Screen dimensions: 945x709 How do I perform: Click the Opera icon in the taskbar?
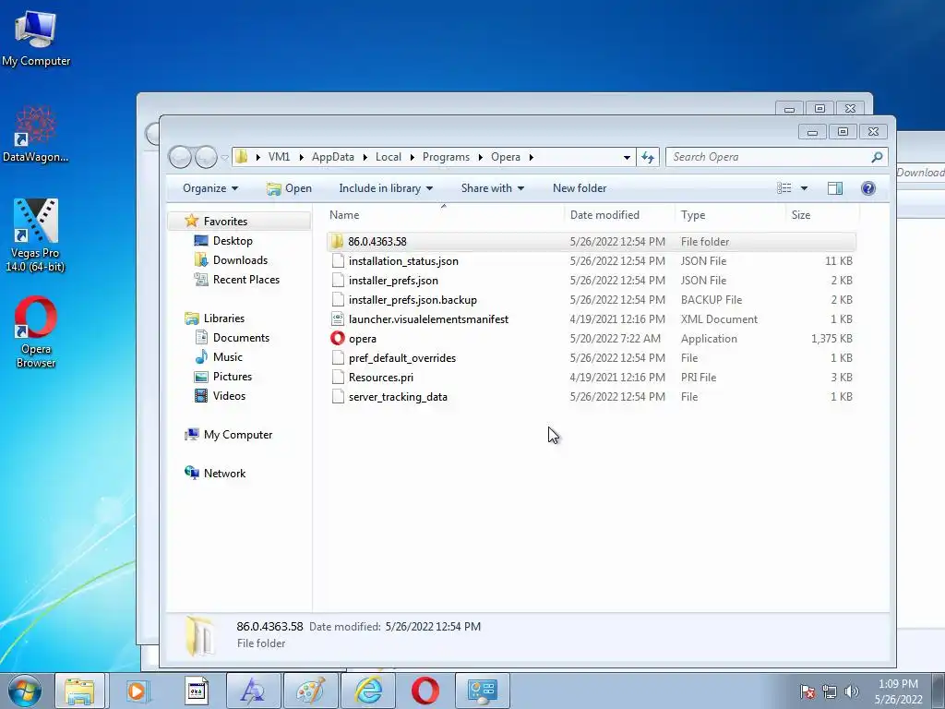(425, 691)
